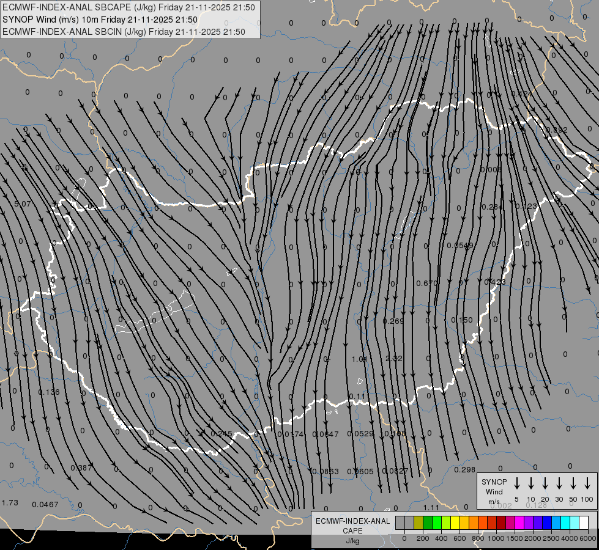
Task: Click the first gray CAPE scale swatch
Action: (x=400, y=522)
